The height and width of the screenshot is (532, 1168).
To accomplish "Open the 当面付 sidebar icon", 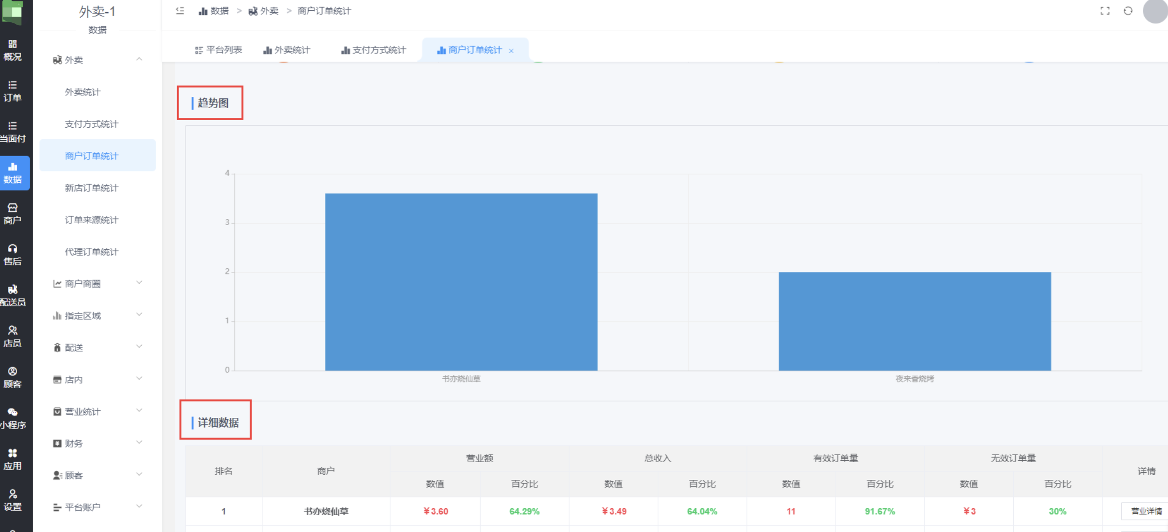I will pyautogui.click(x=13, y=132).
